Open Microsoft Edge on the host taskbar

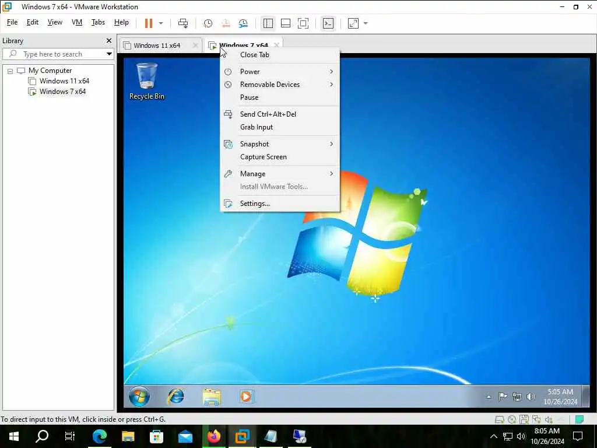pyautogui.click(x=99, y=436)
